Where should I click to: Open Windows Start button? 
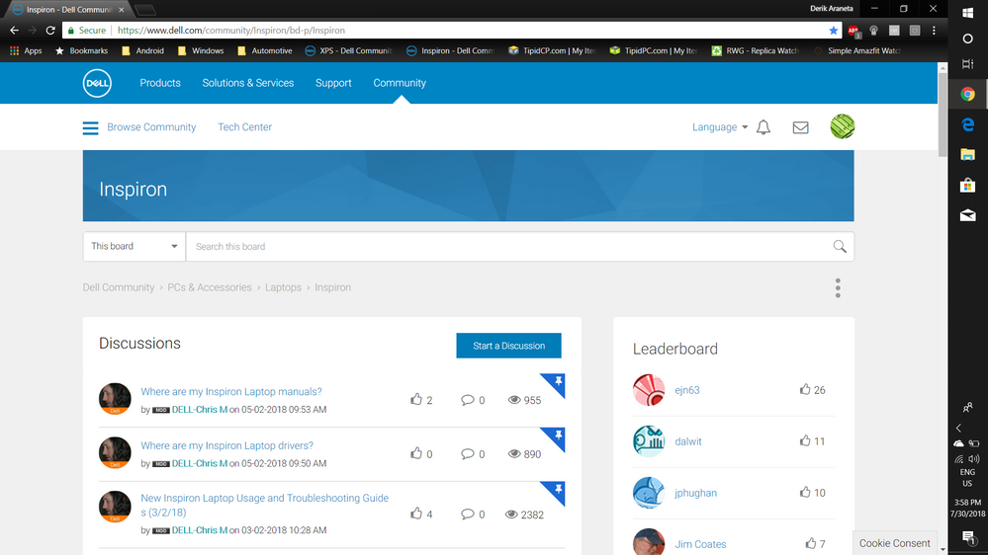[x=968, y=13]
